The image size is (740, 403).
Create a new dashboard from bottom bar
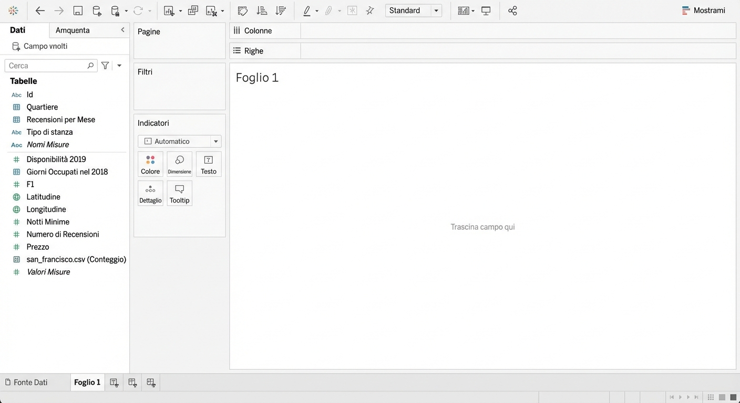click(x=132, y=383)
